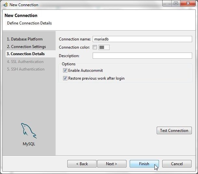
Task: Go to step 2. Connection Settings
Action: pos(26,47)
